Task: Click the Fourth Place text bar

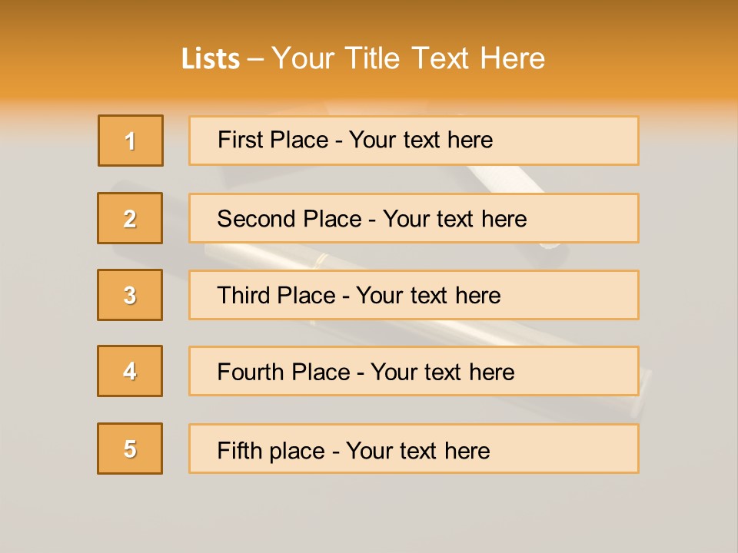Action: [x=414, y=371]
